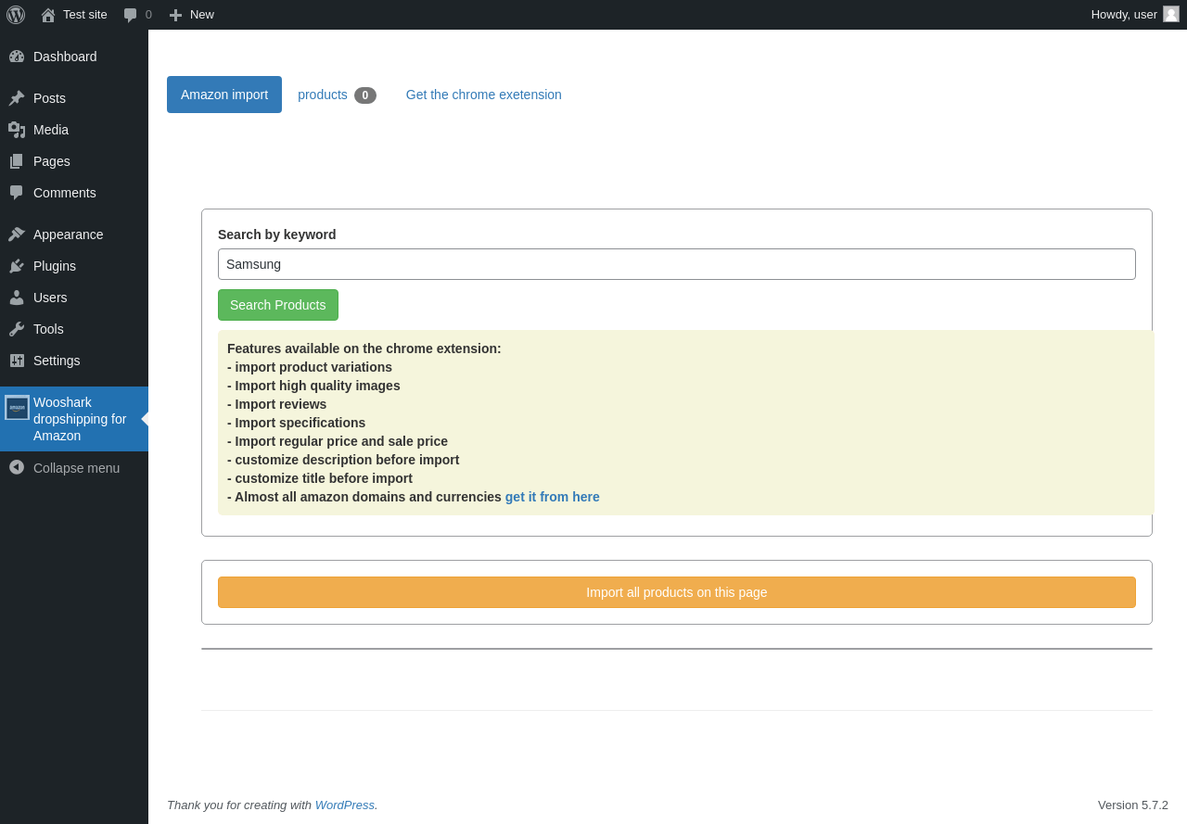Image resolution: width=1187 pixels, height=824 pixels.
Task: Click the Search Products button
Action: point(278,305)
